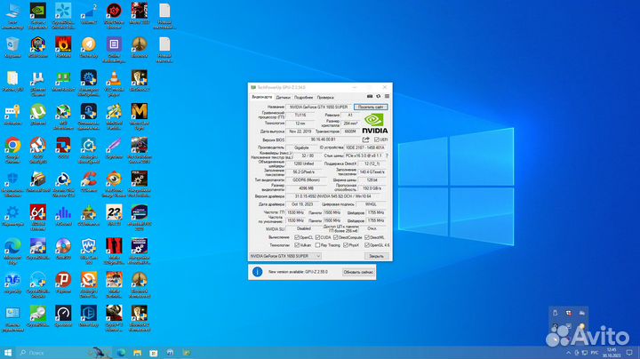Open the Recycle Bin on the desktop
The width and height of the screenshot is (640, 359).
13,45
